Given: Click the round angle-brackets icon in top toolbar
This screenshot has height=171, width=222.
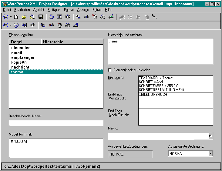Looking at the screenshot, I should pos(51,17).
